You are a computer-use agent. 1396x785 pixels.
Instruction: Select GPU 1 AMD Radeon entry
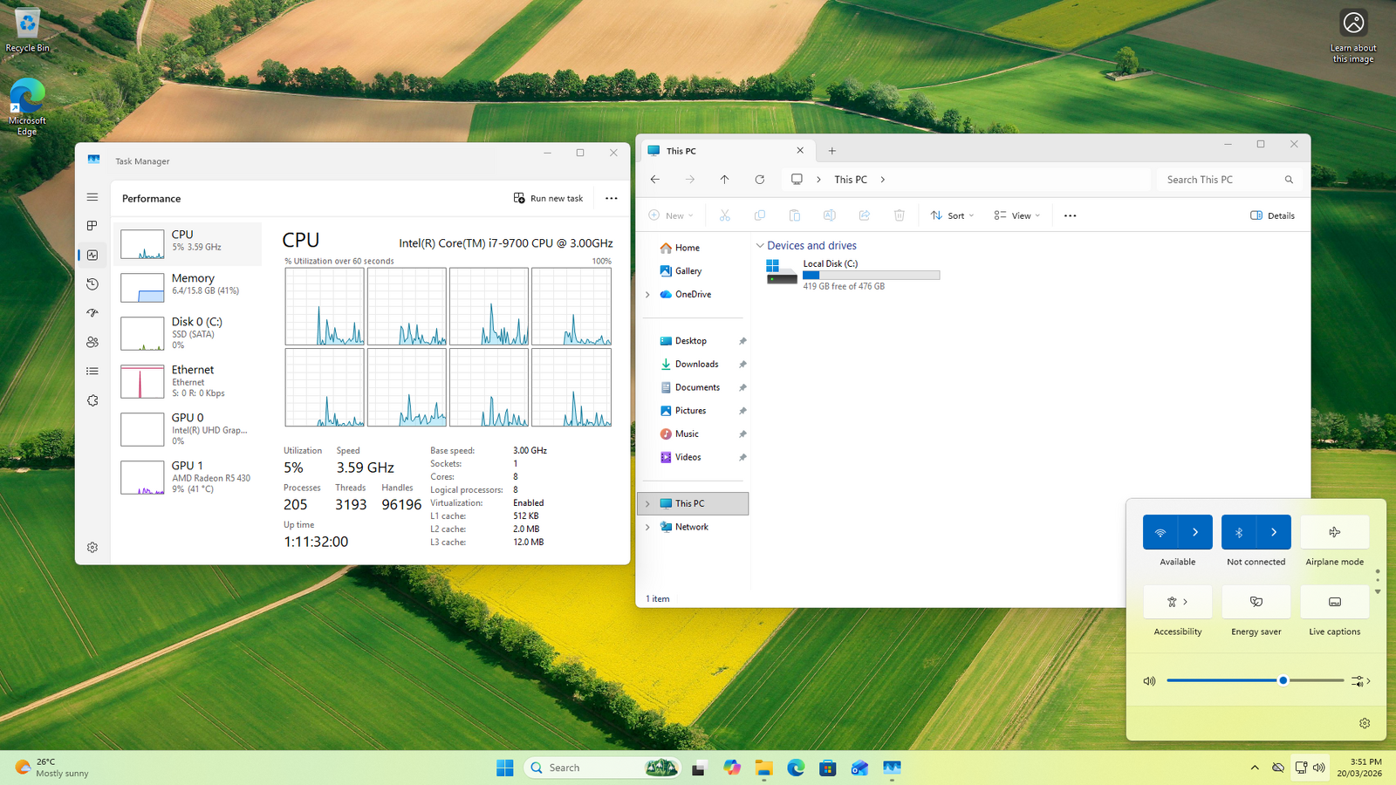(188, 477)
